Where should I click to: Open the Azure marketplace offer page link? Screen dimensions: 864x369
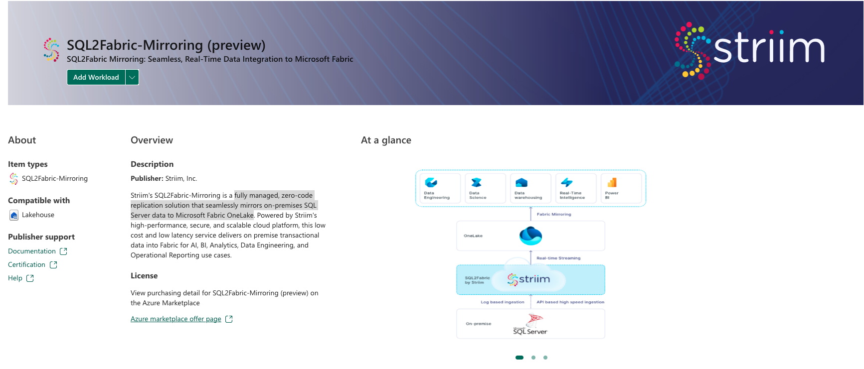[176, 319]
